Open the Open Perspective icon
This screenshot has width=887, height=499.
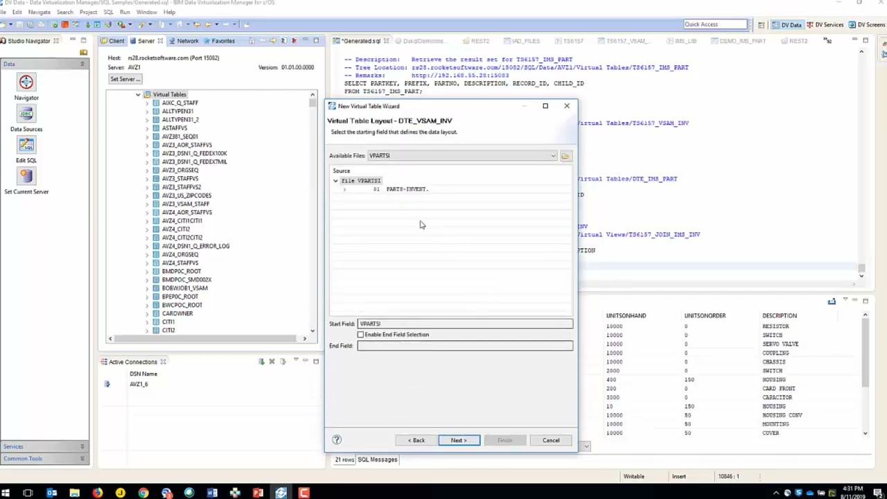point(761,25)
